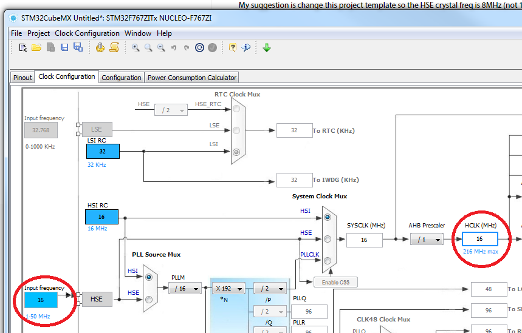Screen dimensions: 522x333
Task: Click the Redo arrow icon
Action: (x=187, y=48)
